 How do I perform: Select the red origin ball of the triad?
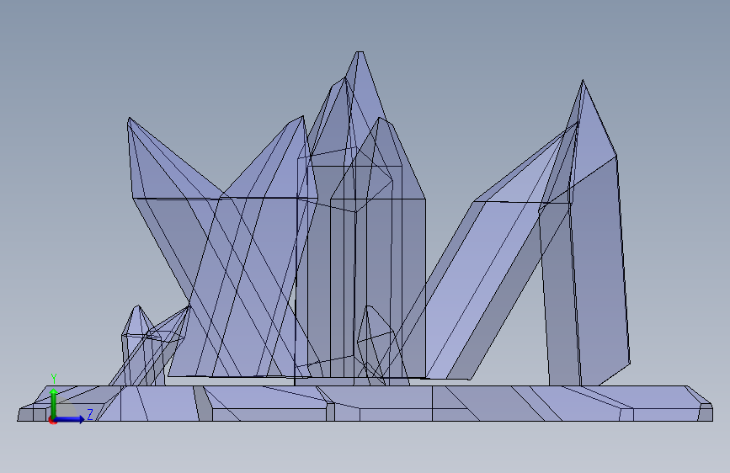click(x=52, y=420)
